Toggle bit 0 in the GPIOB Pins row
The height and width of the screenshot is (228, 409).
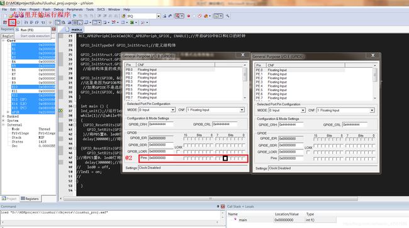(x=243, y=158)
